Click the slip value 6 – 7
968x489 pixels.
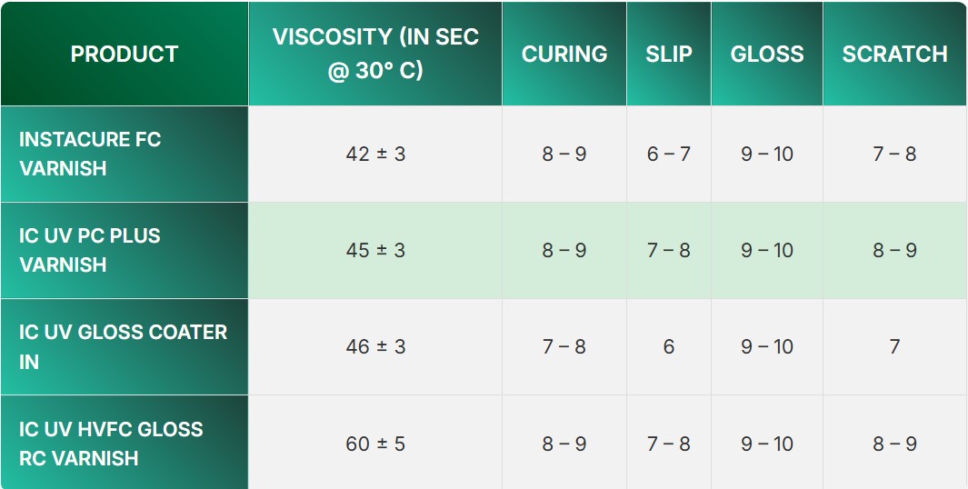(x=669, y=154)
